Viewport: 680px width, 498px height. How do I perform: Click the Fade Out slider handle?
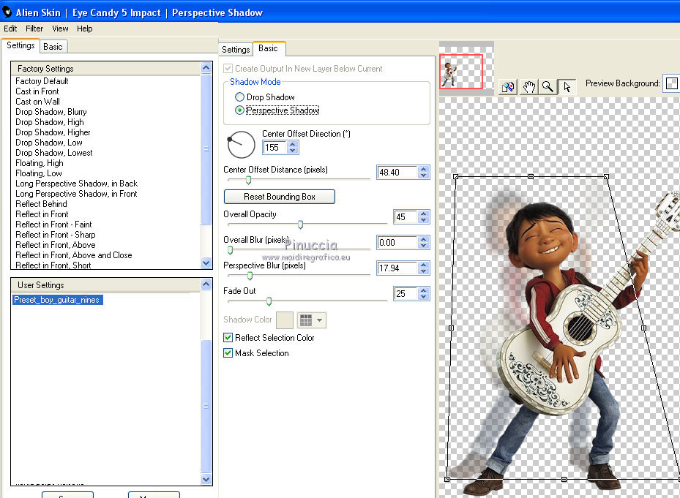pos(269,301)
